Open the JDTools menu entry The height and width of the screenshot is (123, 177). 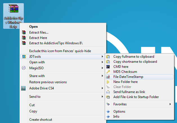click(x=62, y=57)
